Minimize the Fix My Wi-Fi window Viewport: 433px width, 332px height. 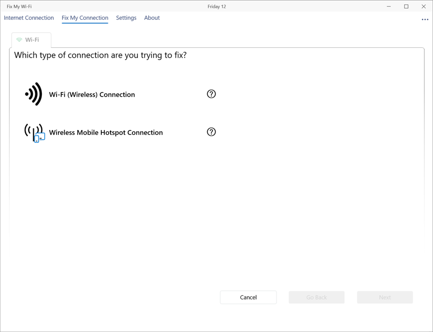[389, 6]
